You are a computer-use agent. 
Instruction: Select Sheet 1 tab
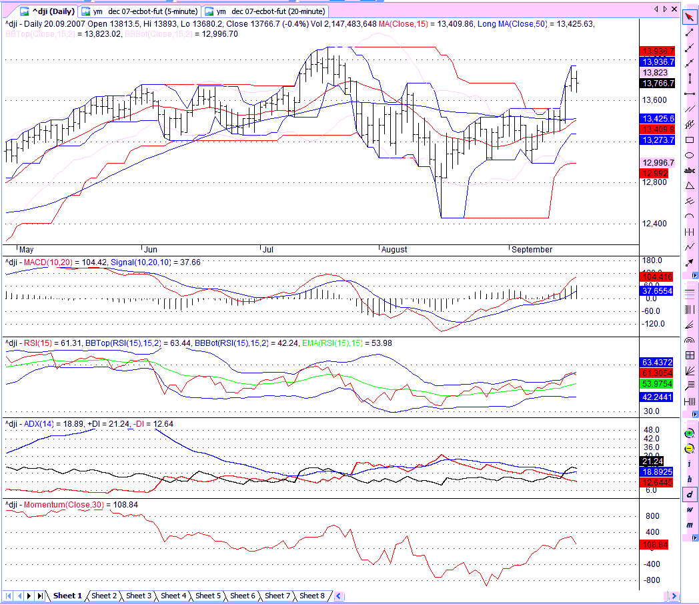click(67, 596)
